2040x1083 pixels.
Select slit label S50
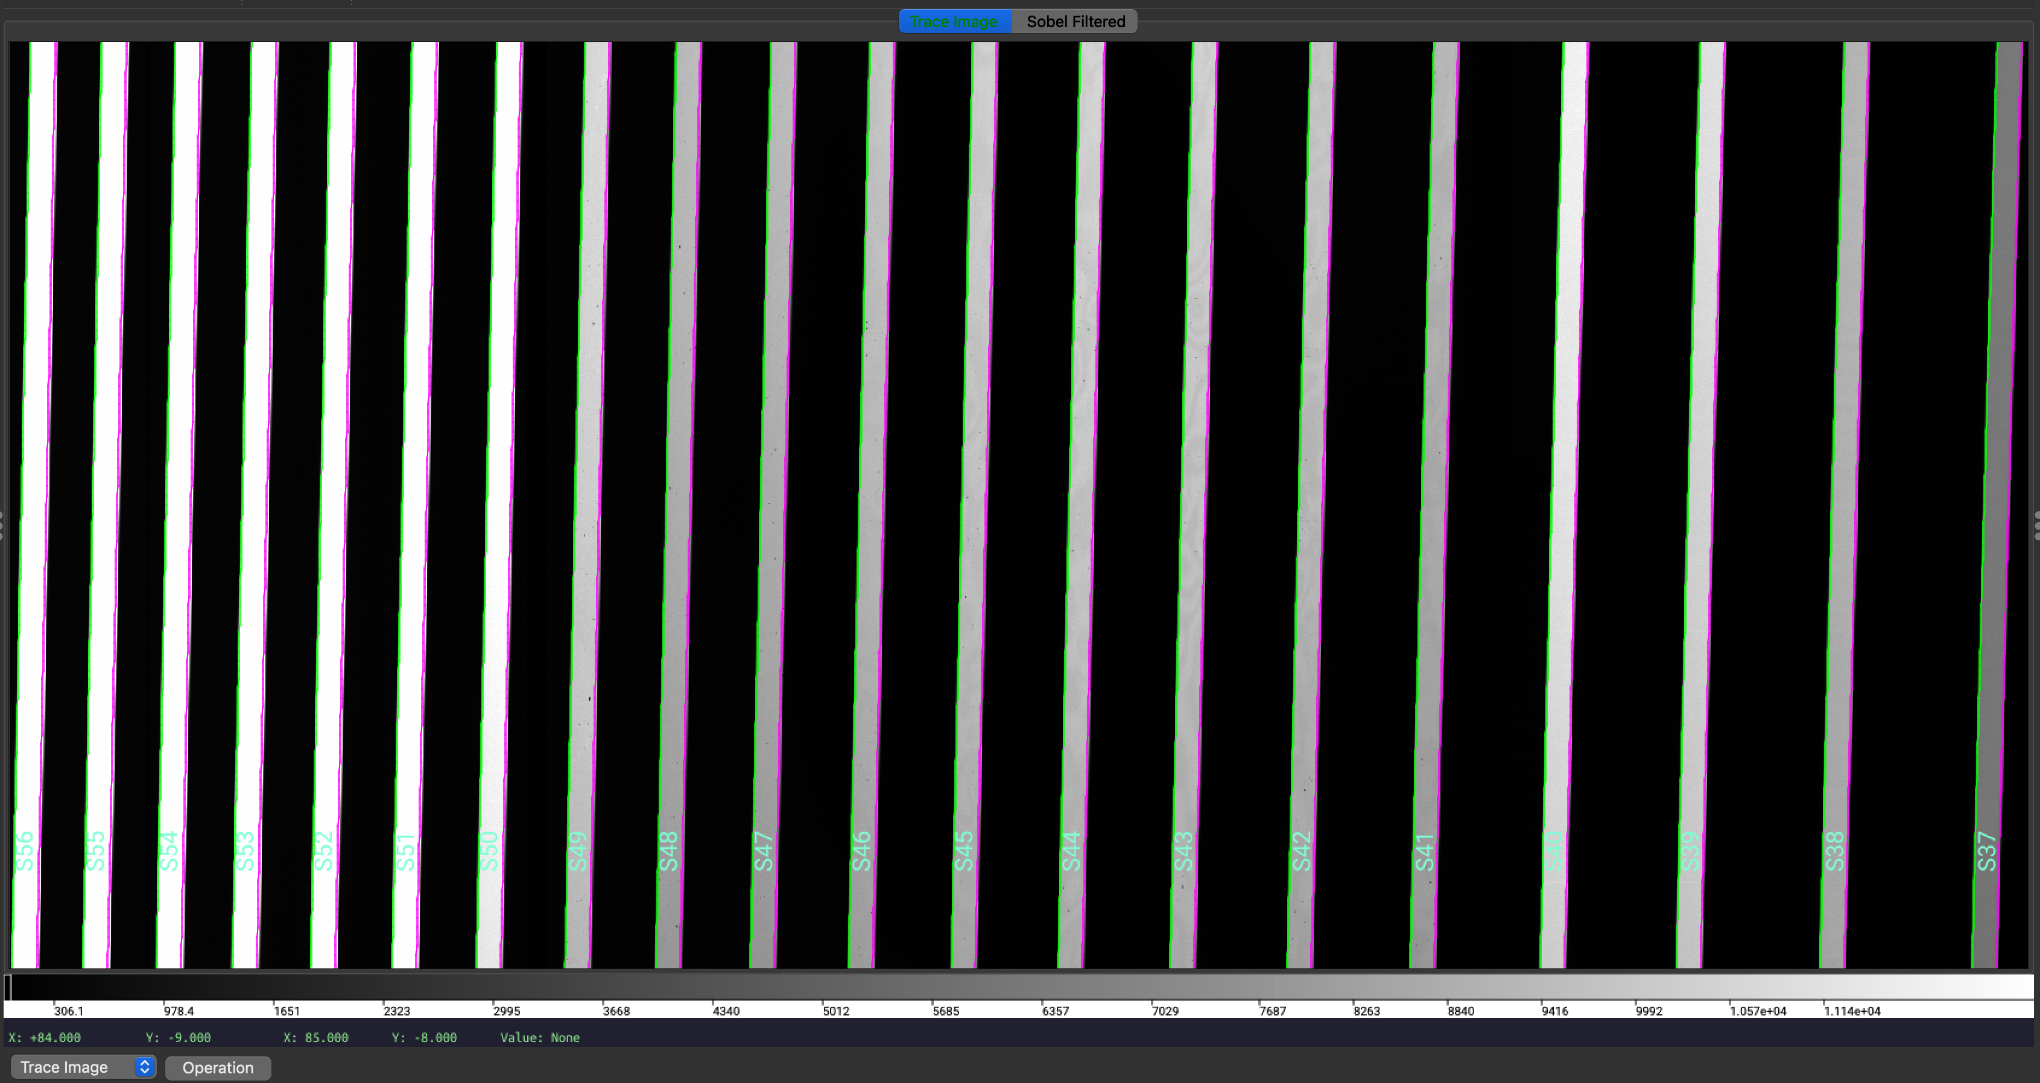click(489, 851)
